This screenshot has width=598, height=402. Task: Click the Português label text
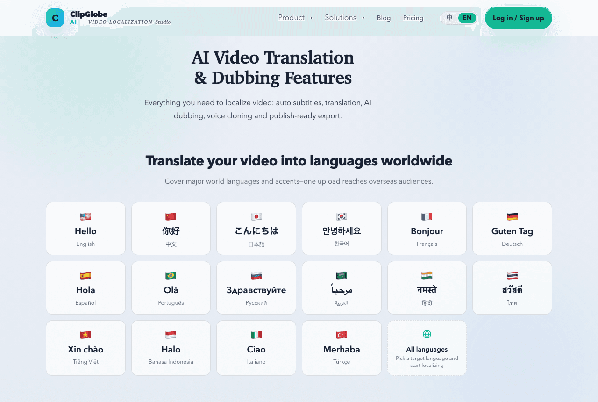click(x=171, y=303)
